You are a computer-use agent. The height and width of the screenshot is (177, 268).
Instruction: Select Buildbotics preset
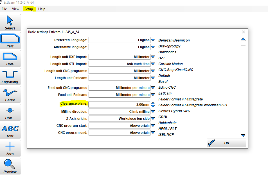click(167, 52)
